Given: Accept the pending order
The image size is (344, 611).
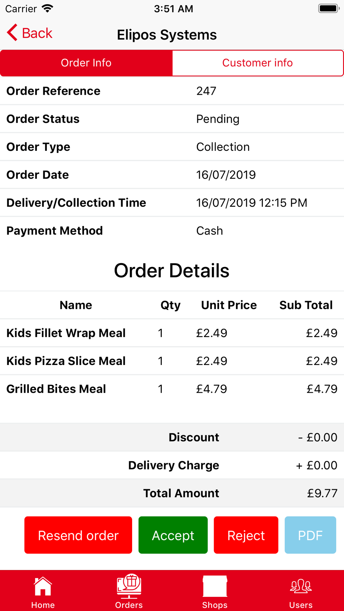Looking at the screenshot, I should 173,535.
